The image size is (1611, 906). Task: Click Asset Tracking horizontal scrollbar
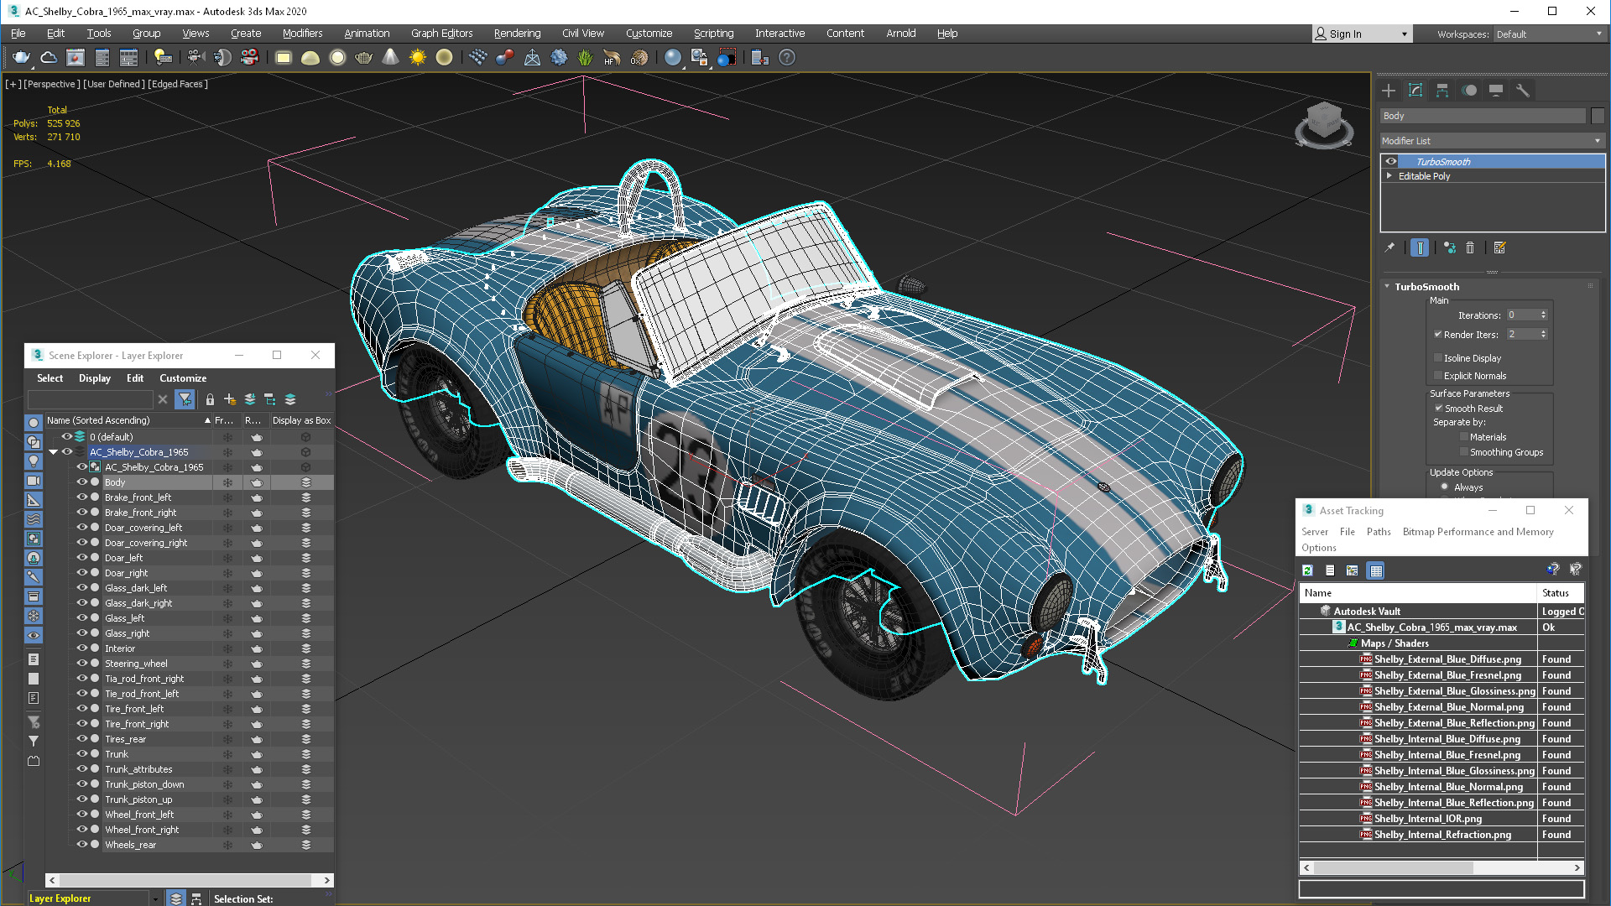pos(1441,867)
